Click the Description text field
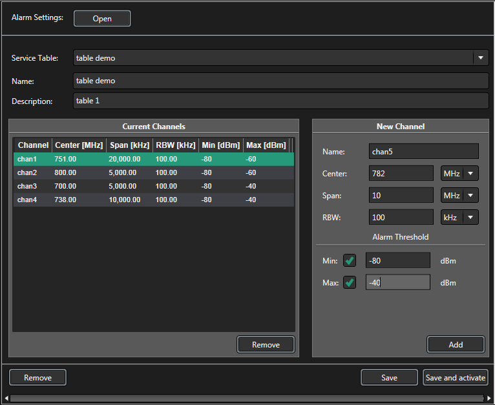The height and width of the screenshot is (405, 495). coord(280,101)
